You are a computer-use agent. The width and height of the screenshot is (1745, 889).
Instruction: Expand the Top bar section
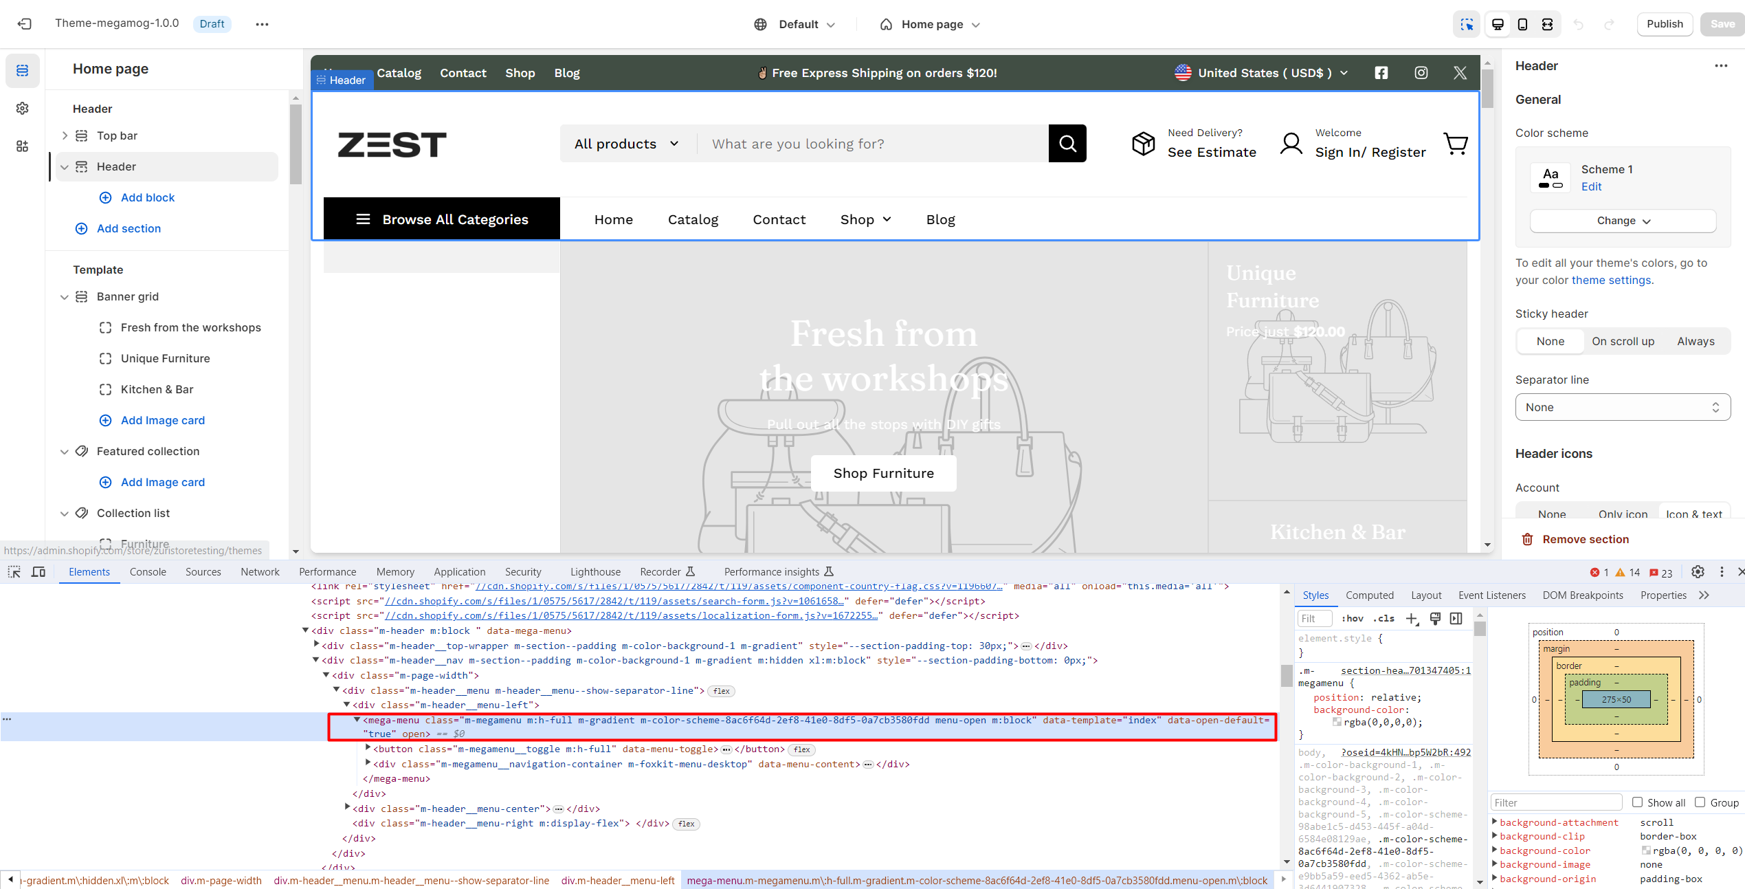(65, 135)
